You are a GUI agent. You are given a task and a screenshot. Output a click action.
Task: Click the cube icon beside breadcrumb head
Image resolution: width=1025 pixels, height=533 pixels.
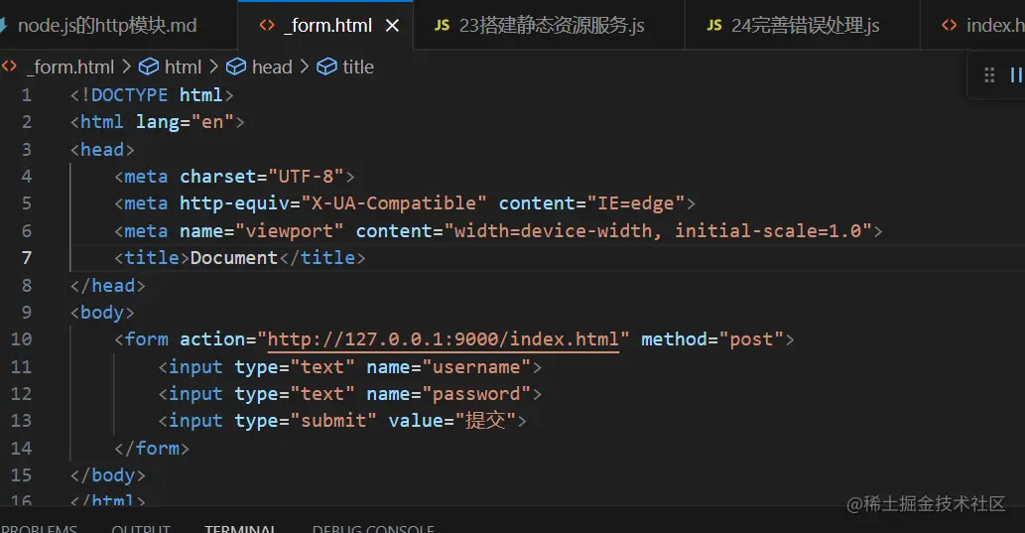point(236,67)
